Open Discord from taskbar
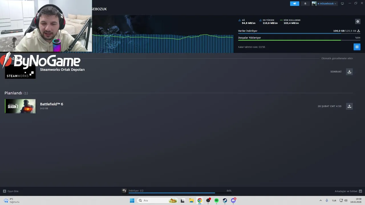 pos(233,200)
